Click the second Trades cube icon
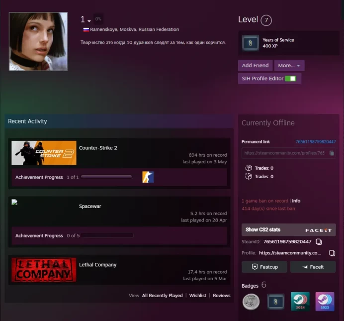The image size is (344, 321). pyautogui.click(x=249, y=176)
